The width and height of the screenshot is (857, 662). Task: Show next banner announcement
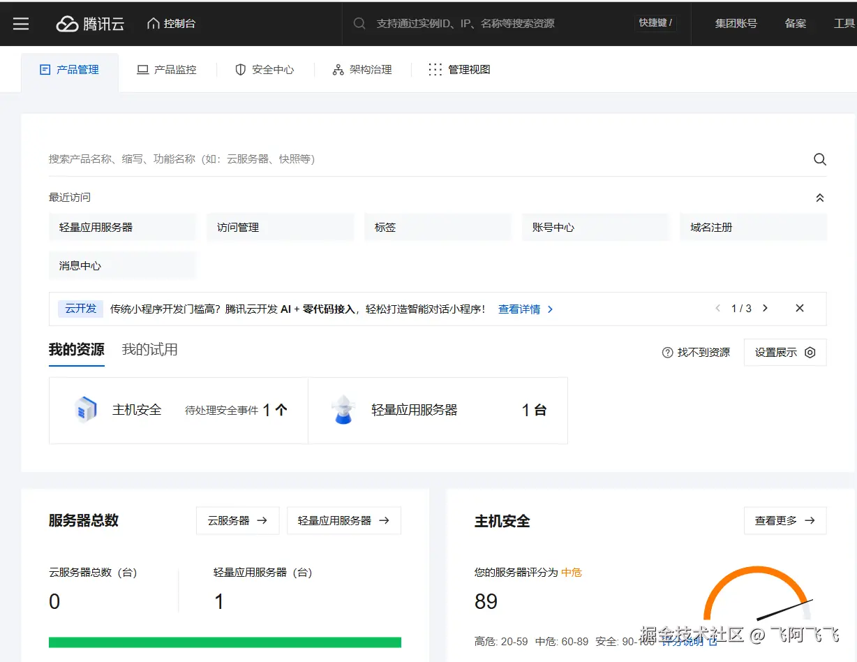pyautogui.click(x=766, y=309)
